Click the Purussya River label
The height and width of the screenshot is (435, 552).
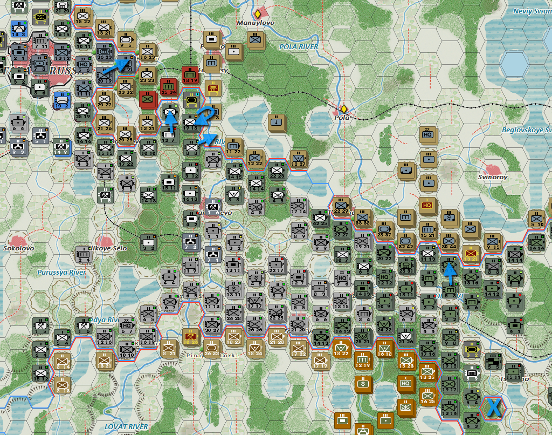coord(61,272)
